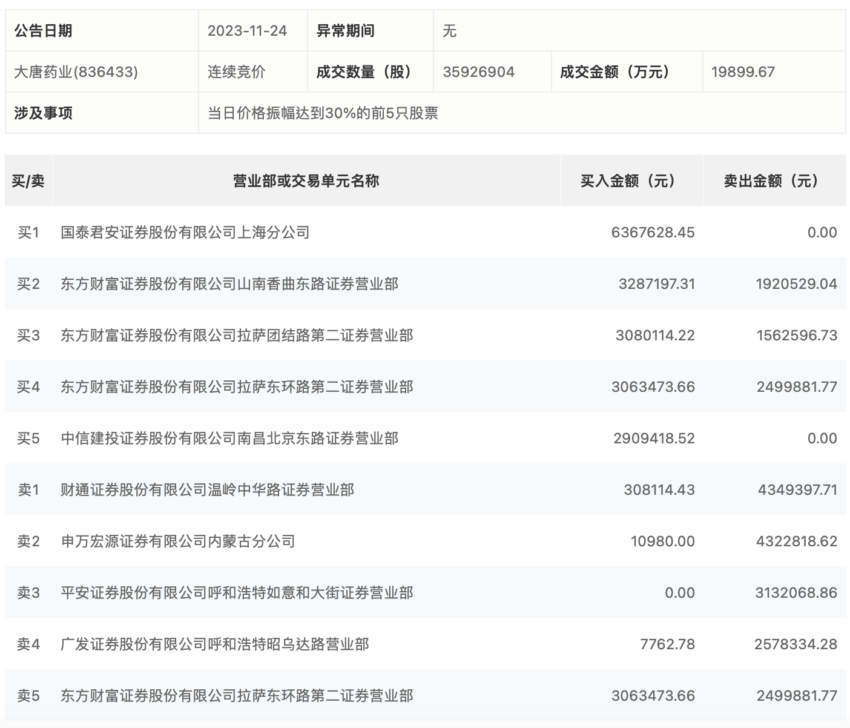850x728 pixels.
Task: Click the 卖出金额（元） column header
Action: (x=775, y=180)
